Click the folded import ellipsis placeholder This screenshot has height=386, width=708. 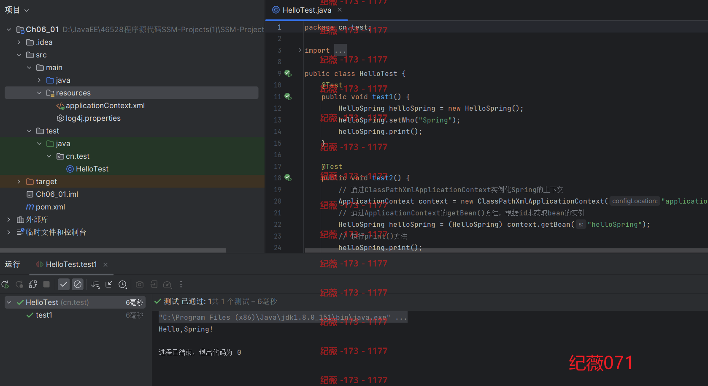click(x=340, y=50)
